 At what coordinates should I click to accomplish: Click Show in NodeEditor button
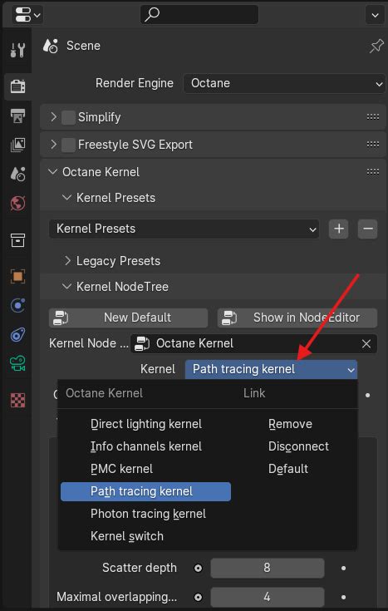[x=297, y=318]
